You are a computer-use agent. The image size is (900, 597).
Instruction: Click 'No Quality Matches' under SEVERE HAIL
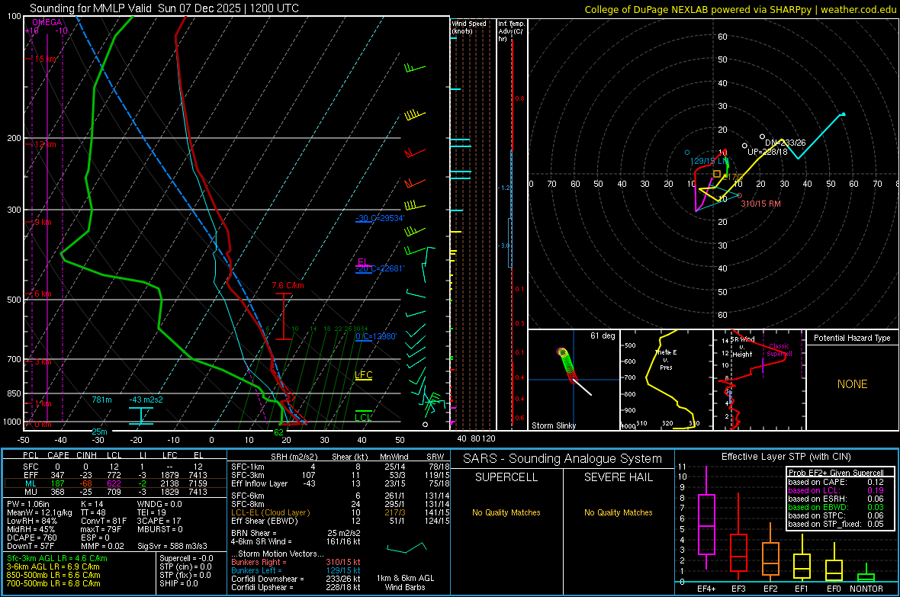click(x=618, y=512)
